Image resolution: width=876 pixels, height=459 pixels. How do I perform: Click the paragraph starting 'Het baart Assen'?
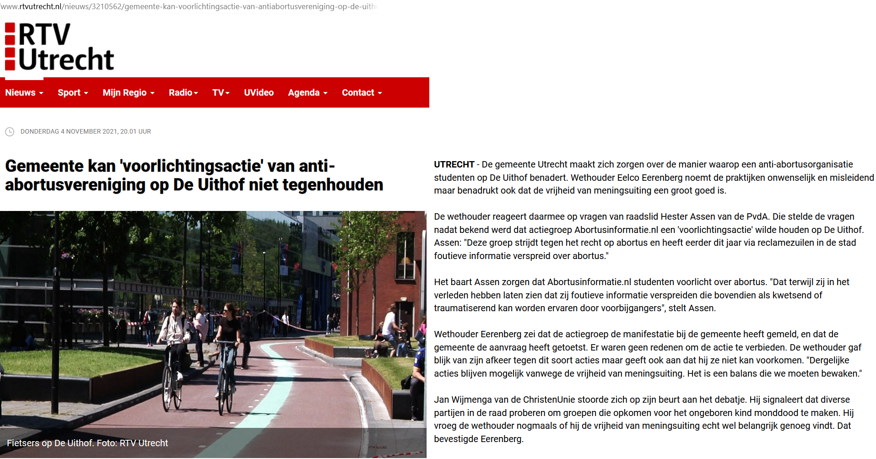642,295
